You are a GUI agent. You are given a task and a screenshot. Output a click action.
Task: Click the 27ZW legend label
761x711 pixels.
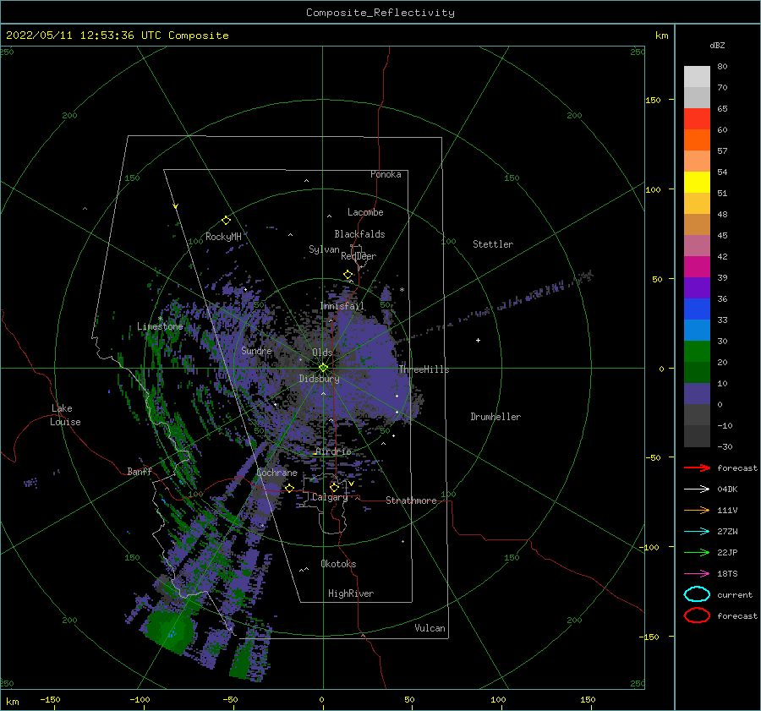(x=727, y=532)
